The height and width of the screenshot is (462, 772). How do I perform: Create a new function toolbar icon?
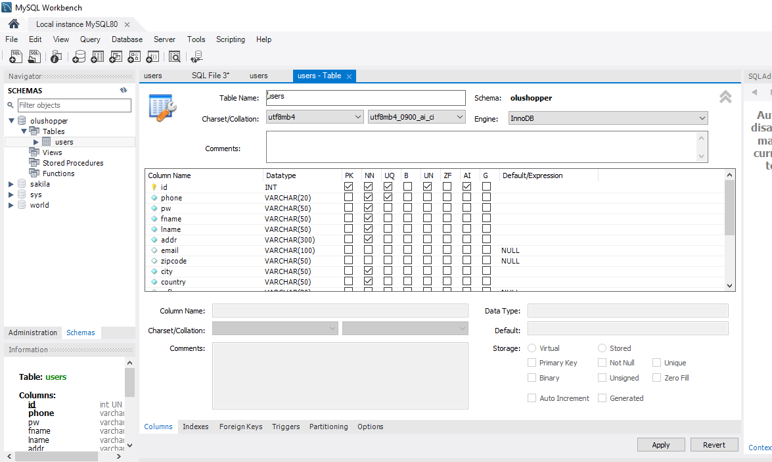coord(152,57)
